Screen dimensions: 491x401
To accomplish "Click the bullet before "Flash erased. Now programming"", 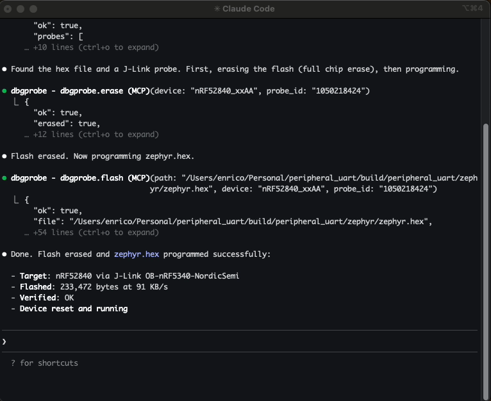I will click(5, 156).
